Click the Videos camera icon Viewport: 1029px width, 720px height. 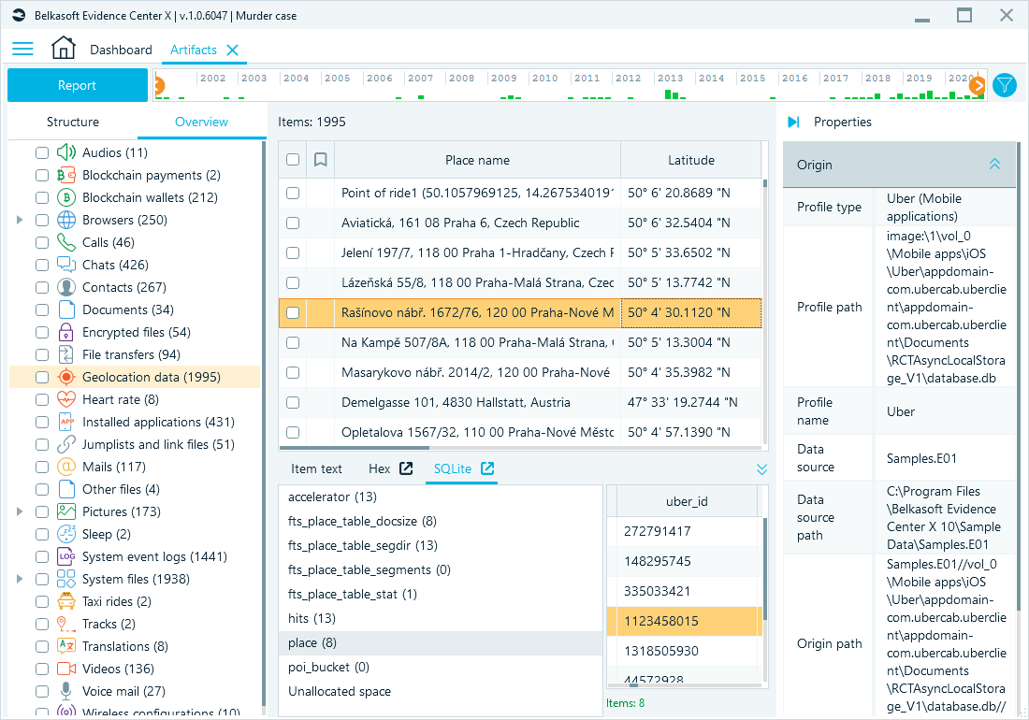[66, 669]
